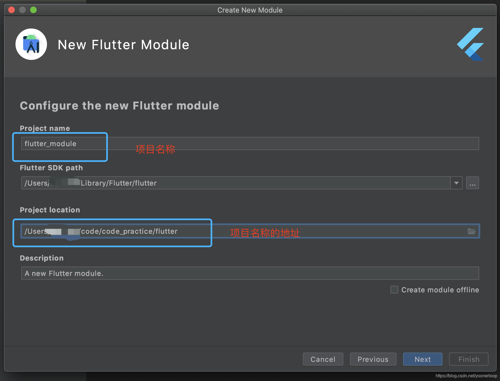This screenshot has height=381, width=500.
Task: Enable Create module offline checkbox
Action: pos(394,290)
